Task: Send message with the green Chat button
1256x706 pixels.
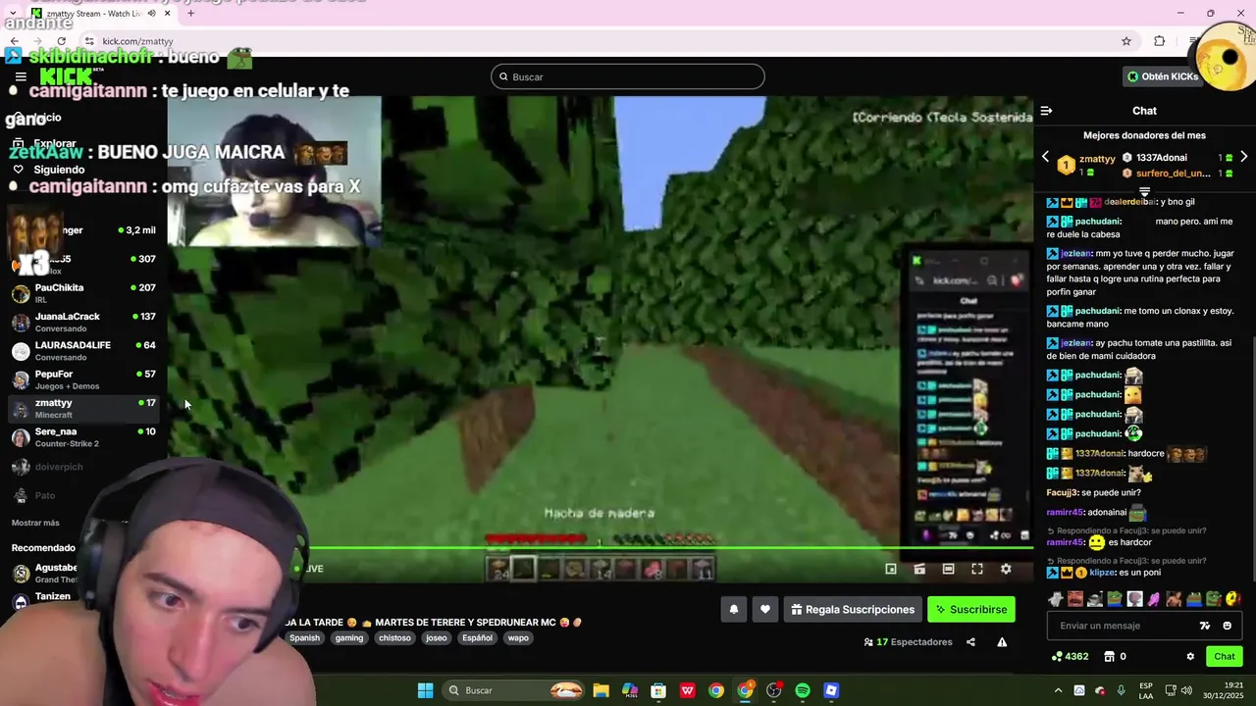Action: click(1225, 657)
